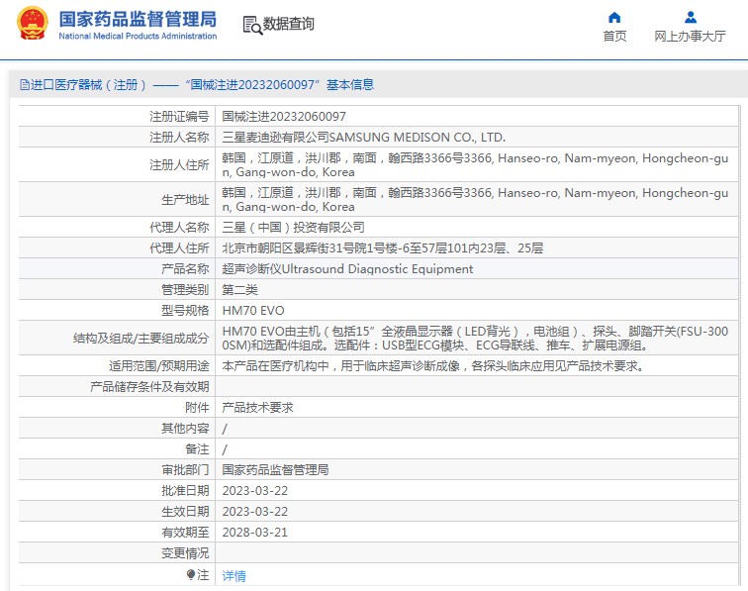Click the lightbulb icon beside 注

pyautogui.click(x=191, y=574)
